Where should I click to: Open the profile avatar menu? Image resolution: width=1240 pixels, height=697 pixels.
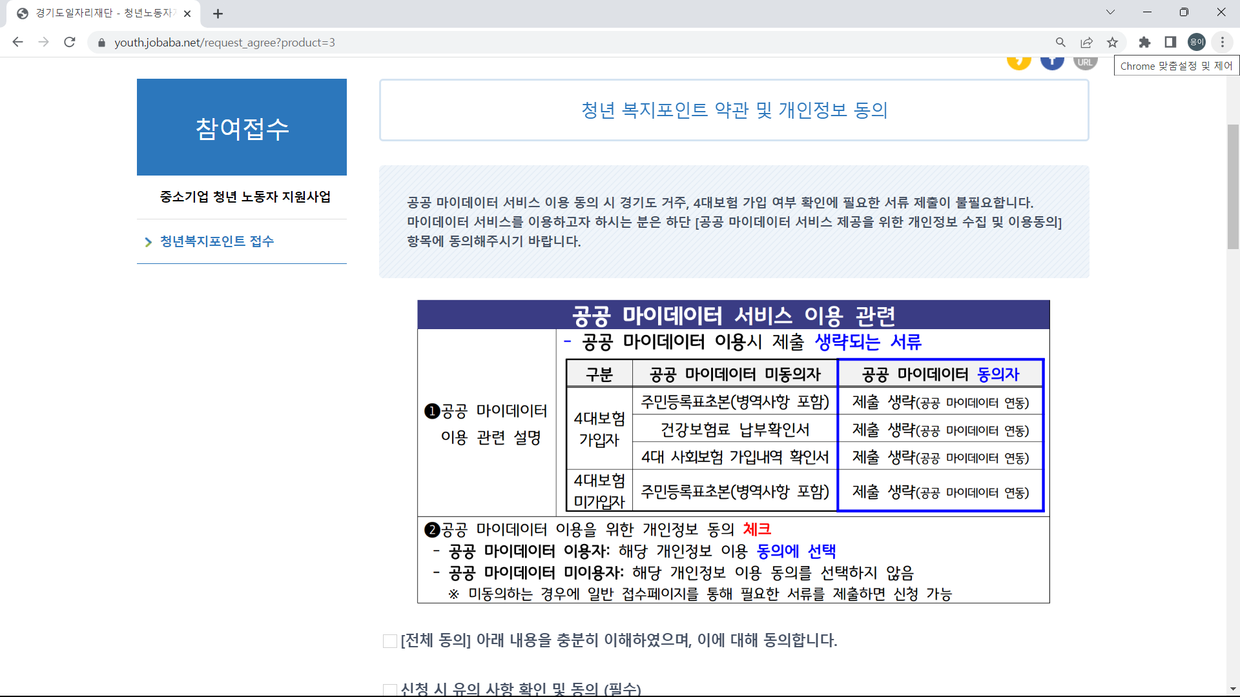(x=1196, y=42)
